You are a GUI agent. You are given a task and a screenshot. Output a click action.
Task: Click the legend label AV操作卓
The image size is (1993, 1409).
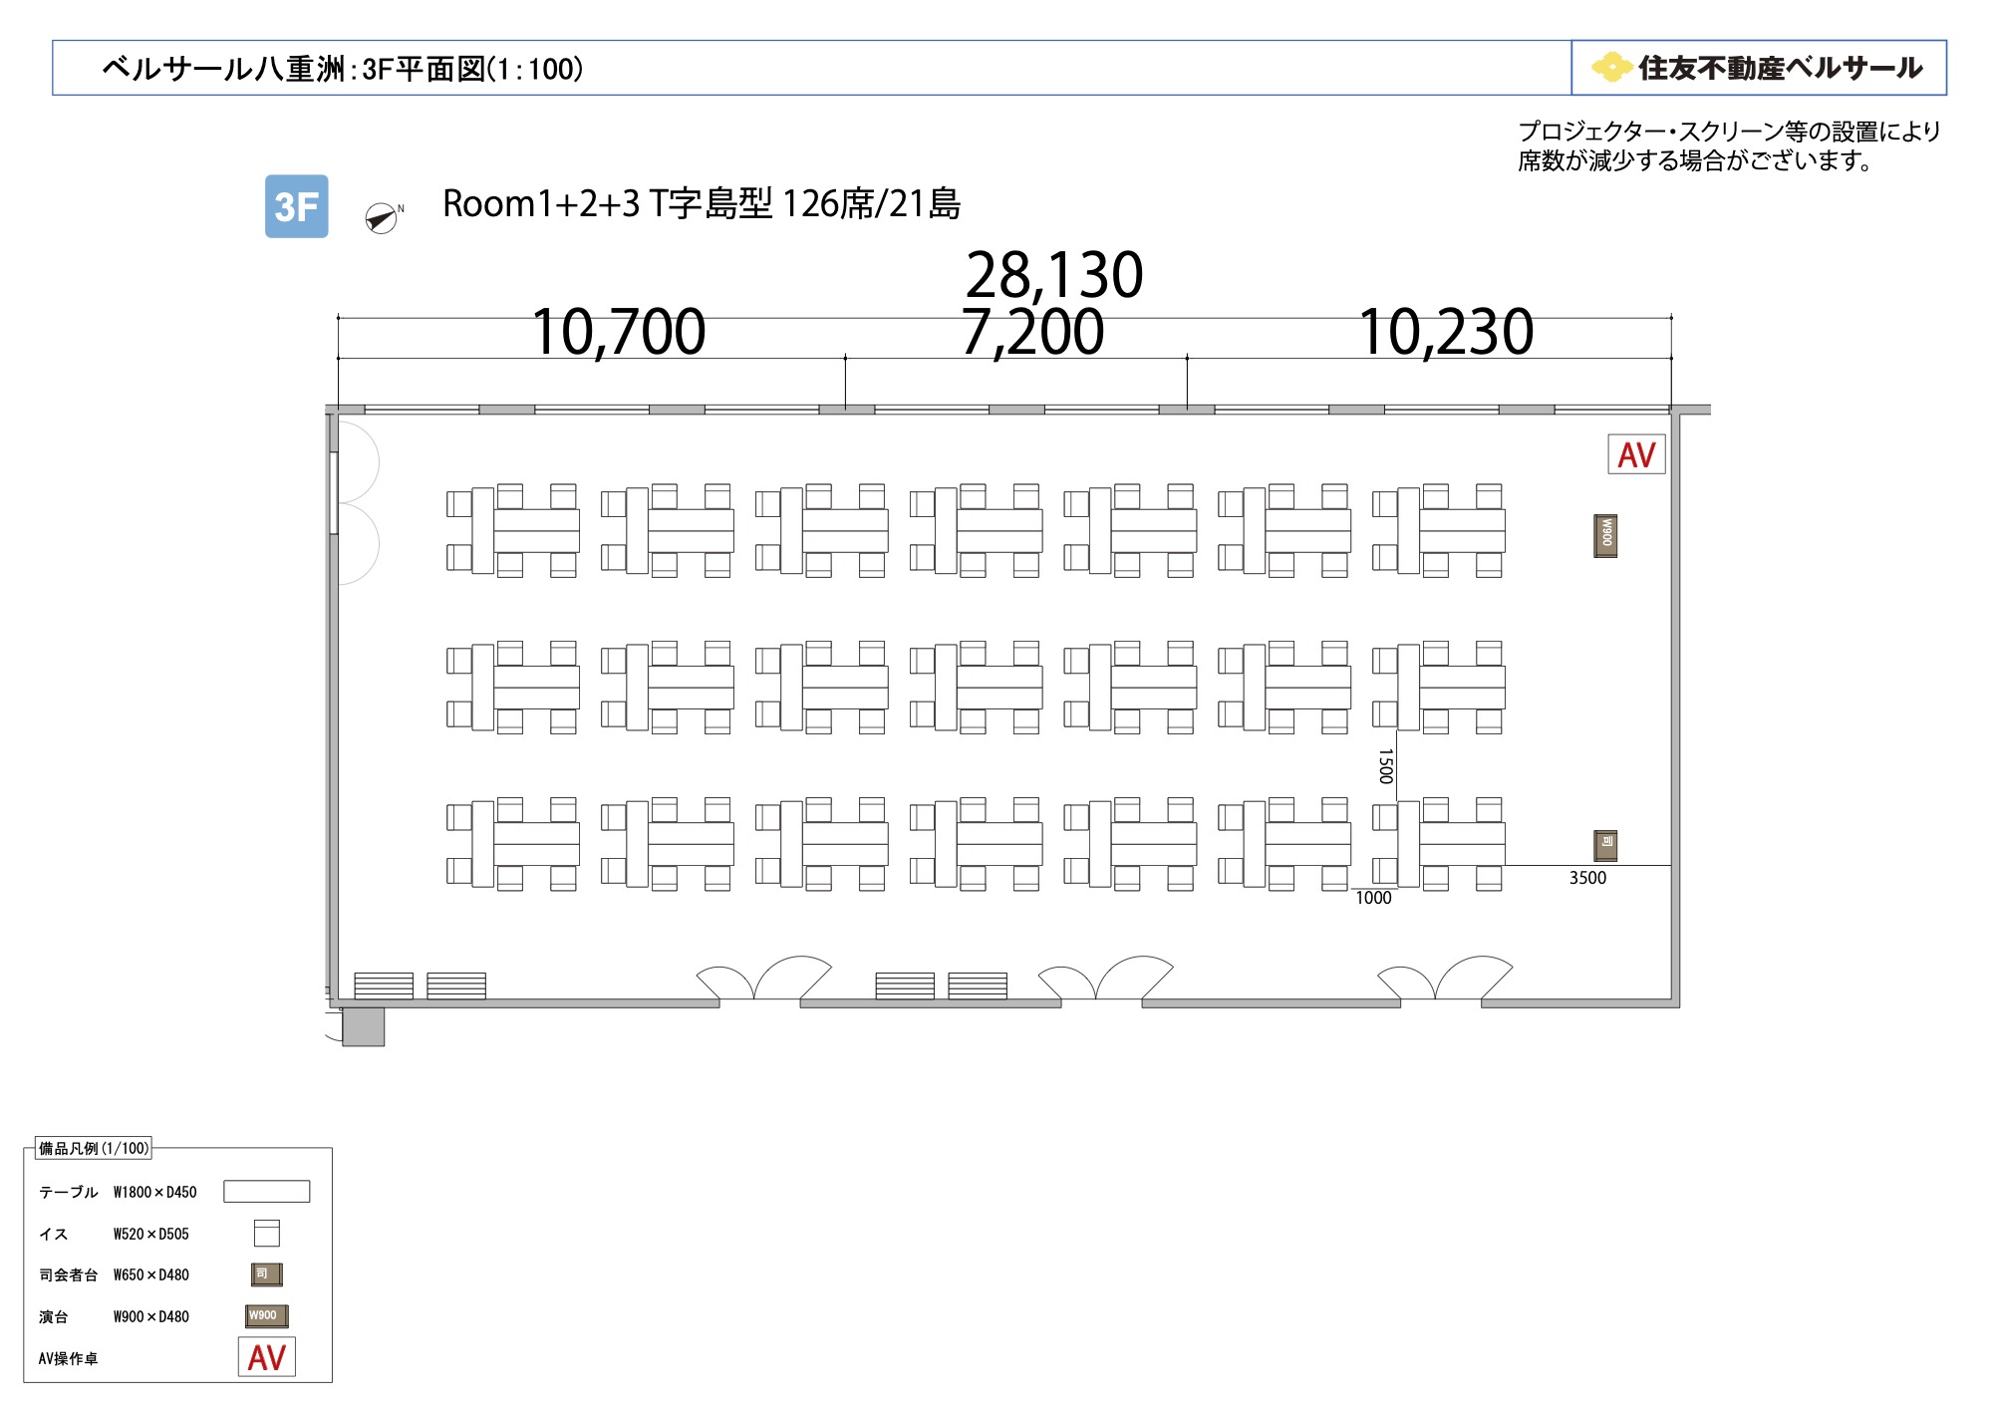(68, 1358)
